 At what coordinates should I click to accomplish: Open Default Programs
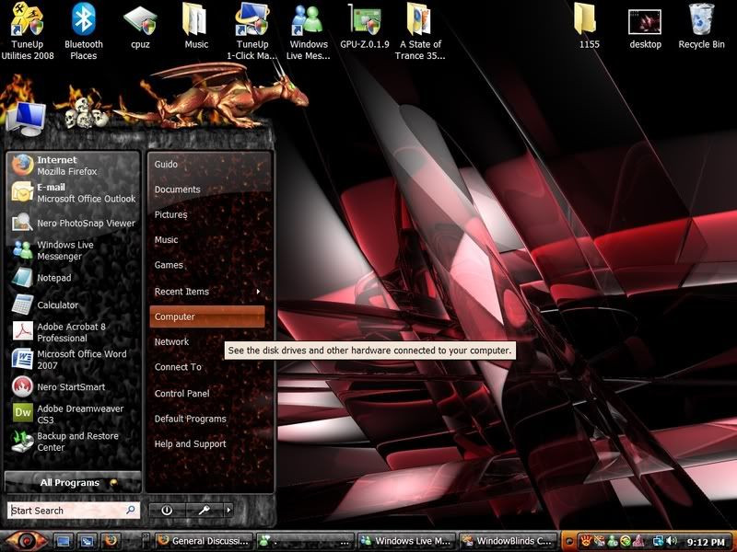tap(207, 419)
